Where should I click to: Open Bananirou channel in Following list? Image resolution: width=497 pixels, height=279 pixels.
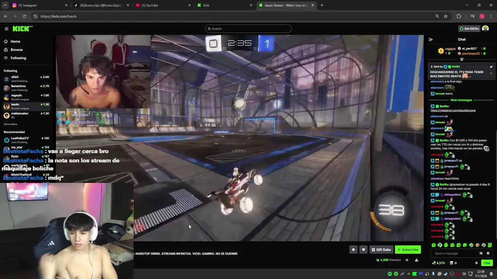(26, 88)
